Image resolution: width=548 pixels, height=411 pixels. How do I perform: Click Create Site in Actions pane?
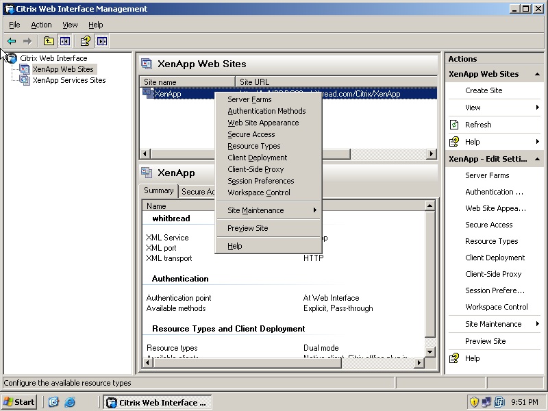(484, 90)
